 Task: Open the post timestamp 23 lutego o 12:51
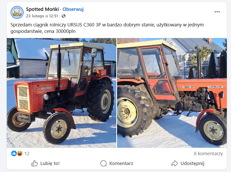tap(42, 16)
